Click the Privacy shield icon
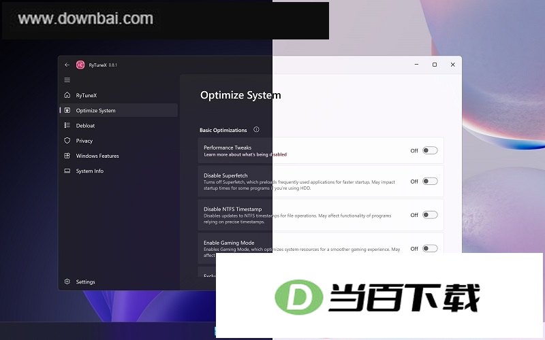The height and width of the screenshot is (340, 545). point(67,141)
